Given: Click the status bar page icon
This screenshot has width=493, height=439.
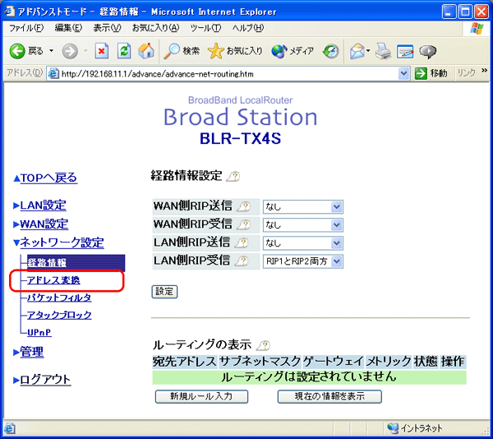Looking at the screenshot, I should (9, 428).
